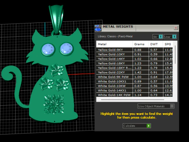Screen dimensions: 189x142
Task: Close the Metal Weights panel
Action: [x=176, y=28]
